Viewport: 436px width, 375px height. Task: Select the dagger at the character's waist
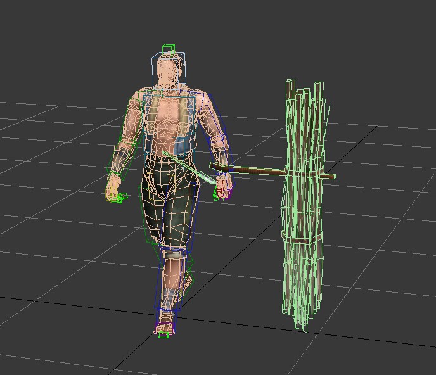coord(190,168)
